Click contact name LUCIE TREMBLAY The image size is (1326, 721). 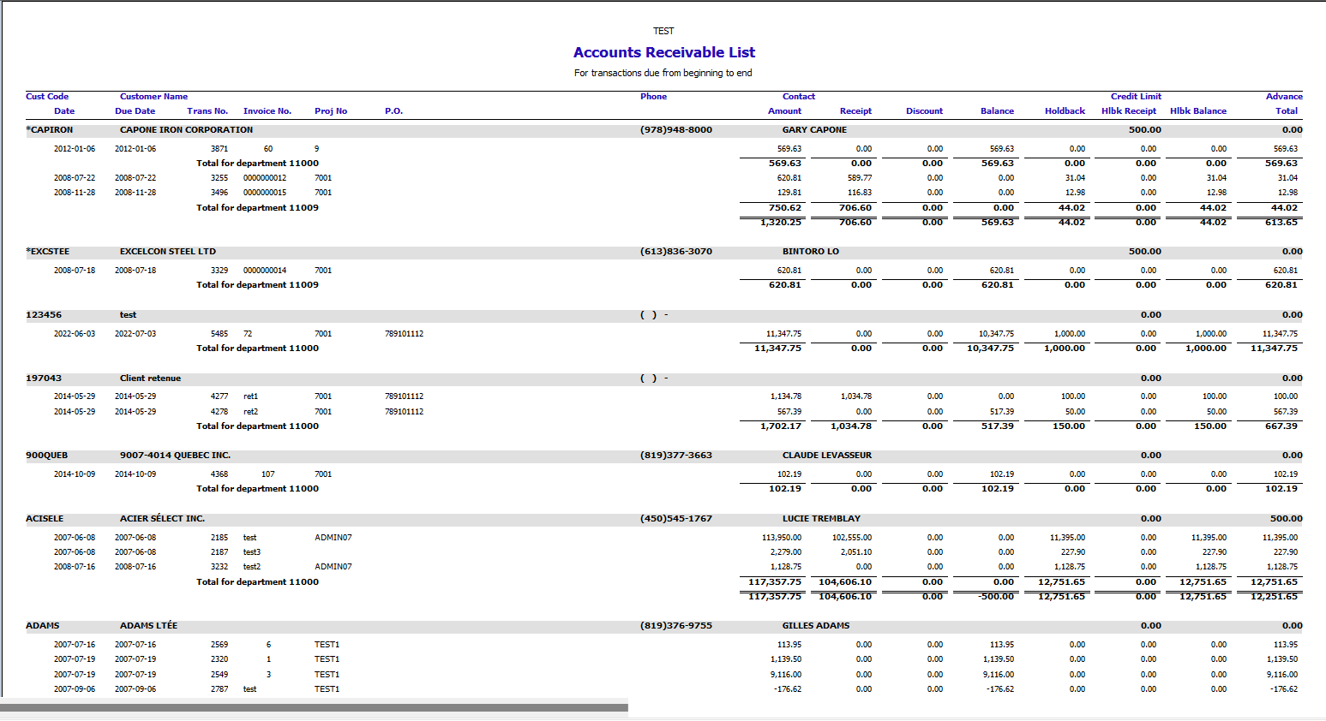pos(821,519)
